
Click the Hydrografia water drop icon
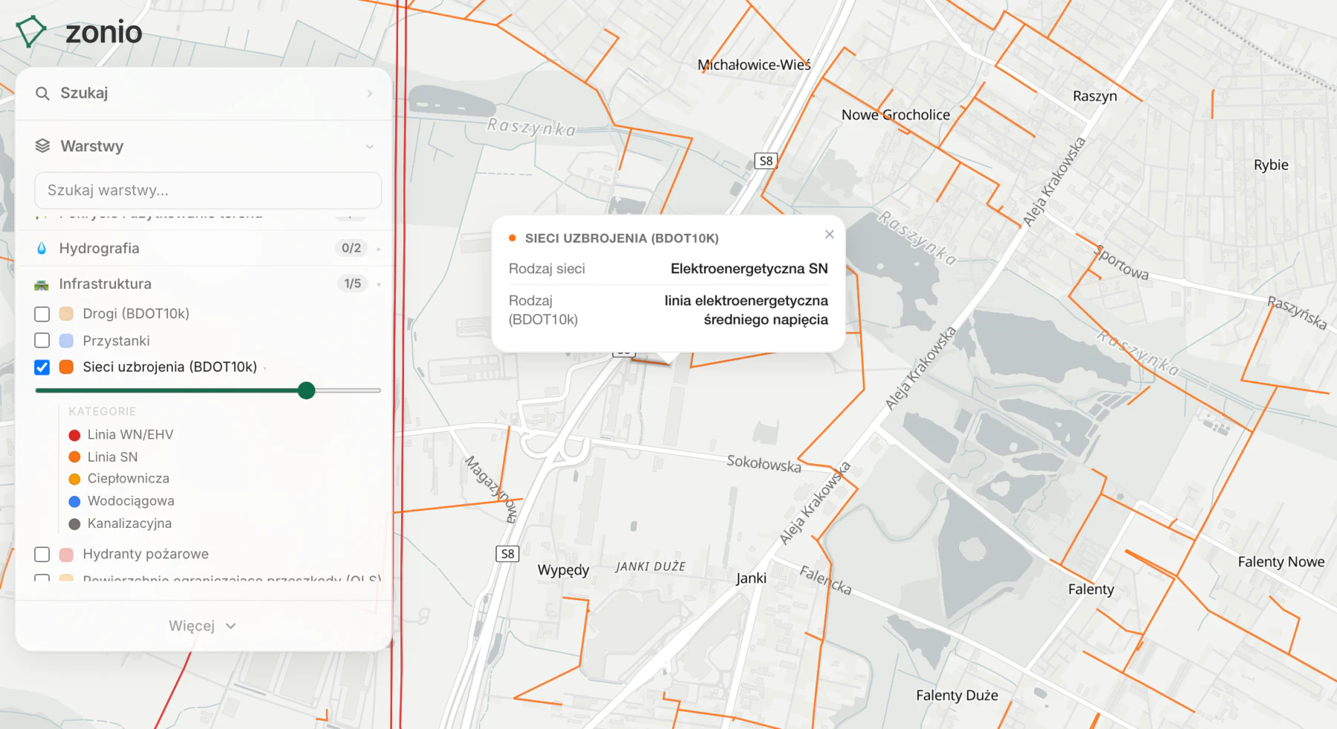[x=42, y=248]
